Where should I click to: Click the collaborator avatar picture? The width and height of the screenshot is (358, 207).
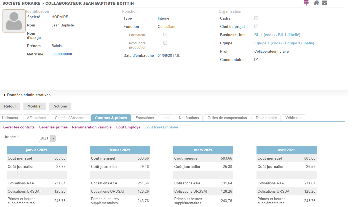[14, 21]
